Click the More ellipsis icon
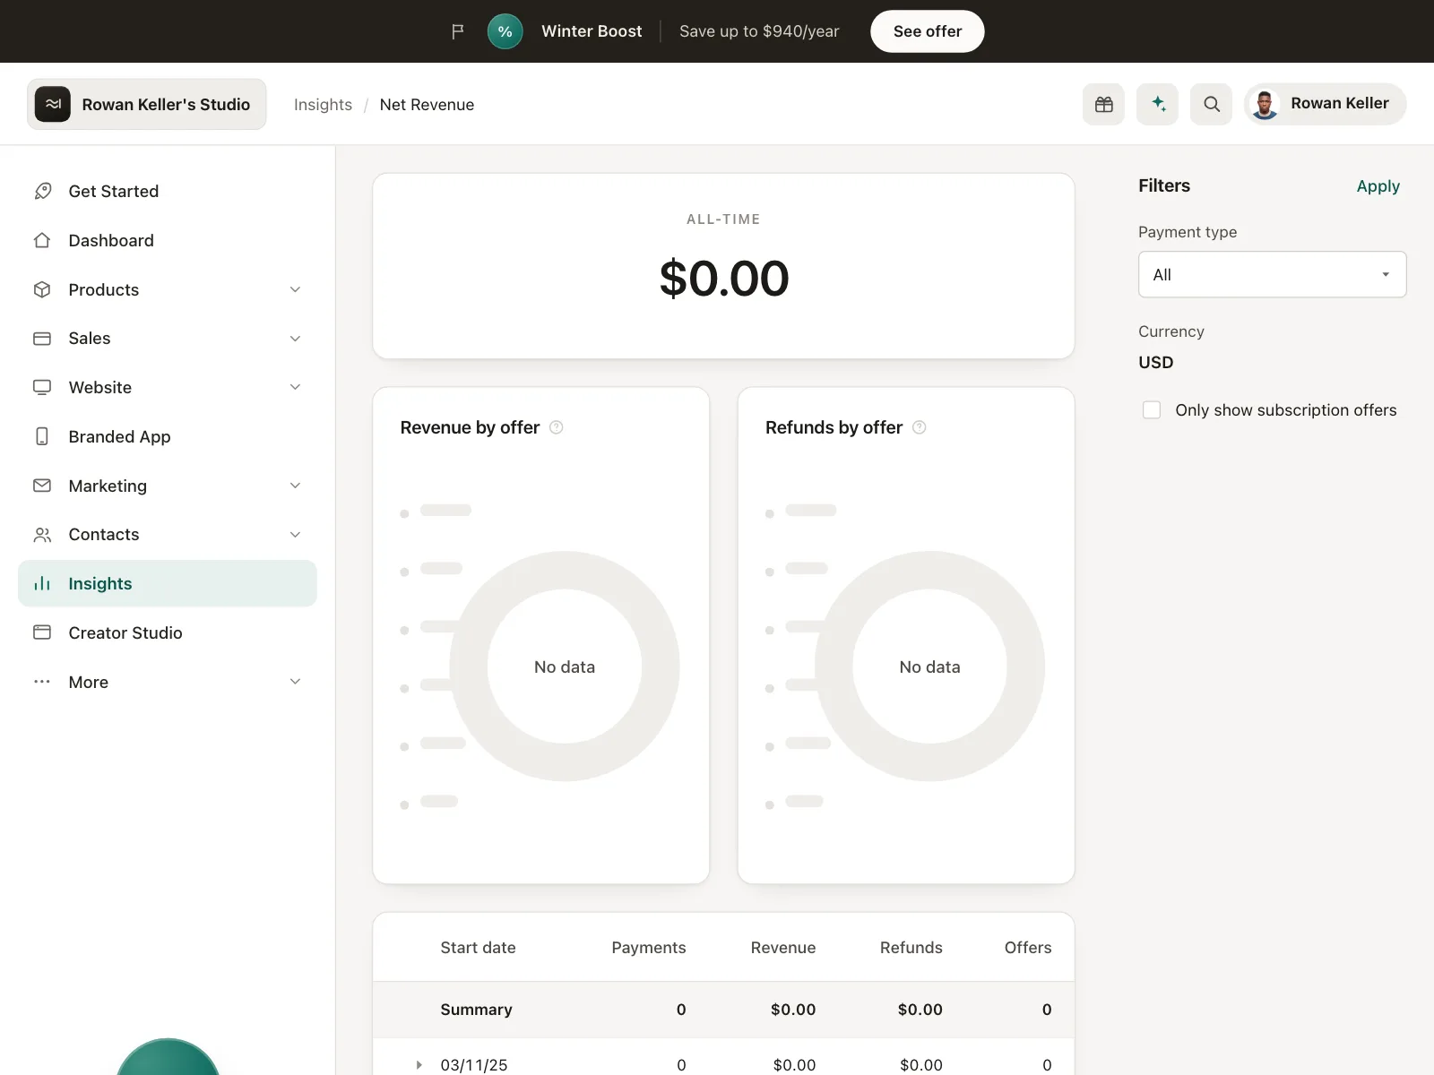This screenshot has height=1075, width=1434. coord(42,682)
